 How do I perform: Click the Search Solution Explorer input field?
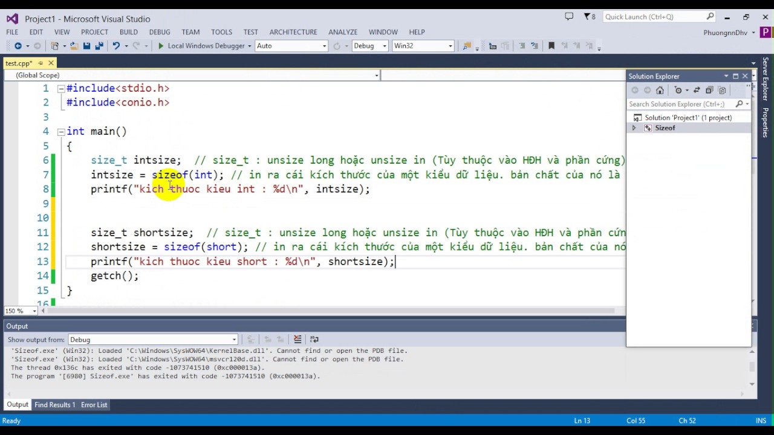pos(681,104)
